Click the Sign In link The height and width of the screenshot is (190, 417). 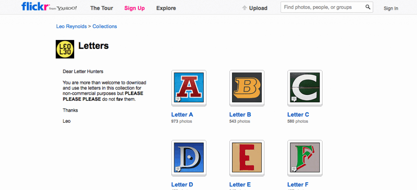coord(391,9)
